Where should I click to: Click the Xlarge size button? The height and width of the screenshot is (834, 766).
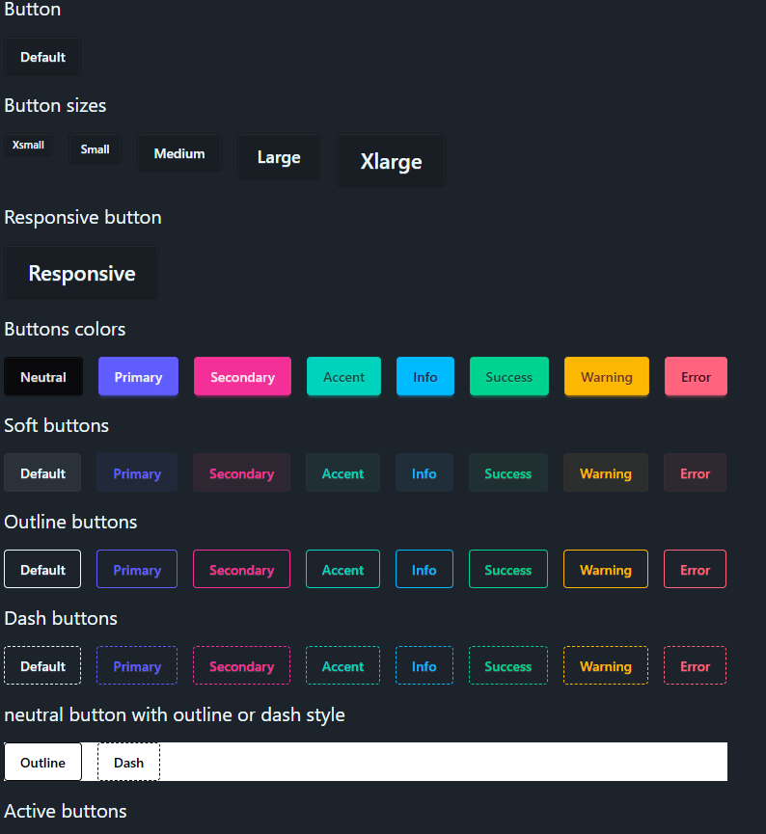coord(392,161)
